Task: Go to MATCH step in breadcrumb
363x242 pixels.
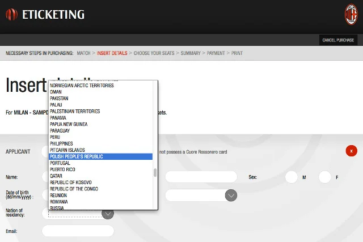Action: click(83, 53)
